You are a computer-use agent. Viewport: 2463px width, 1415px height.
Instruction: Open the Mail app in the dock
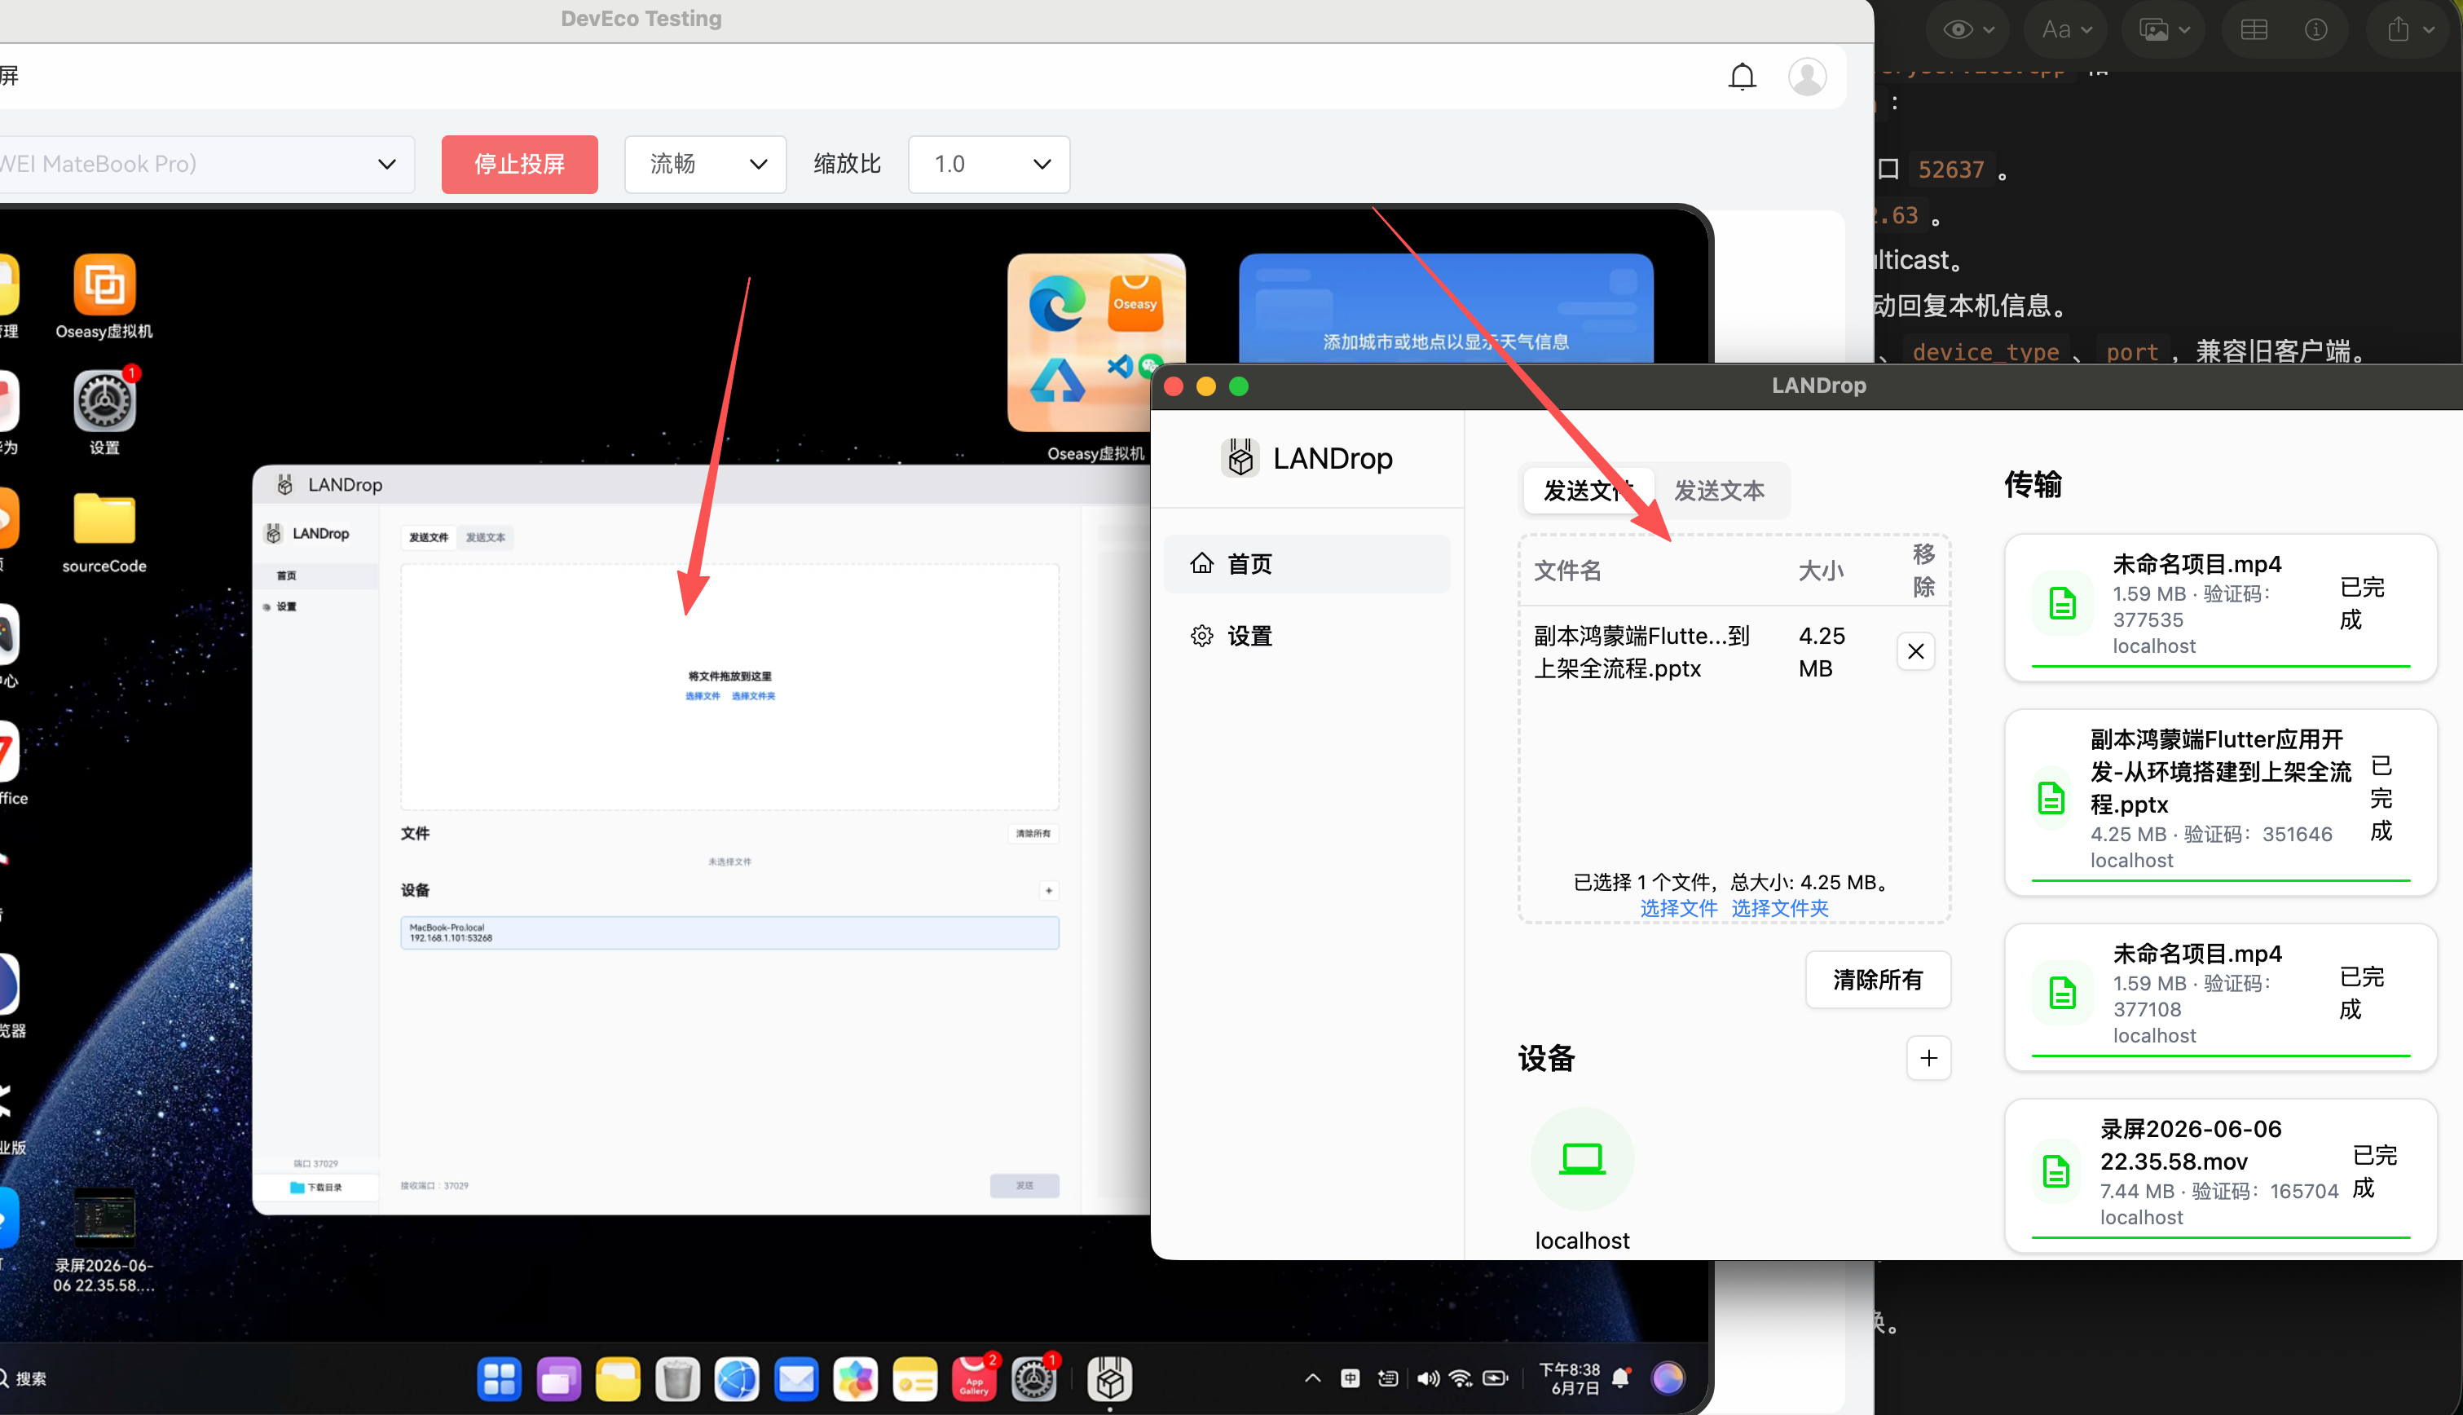pos(795,1378)
